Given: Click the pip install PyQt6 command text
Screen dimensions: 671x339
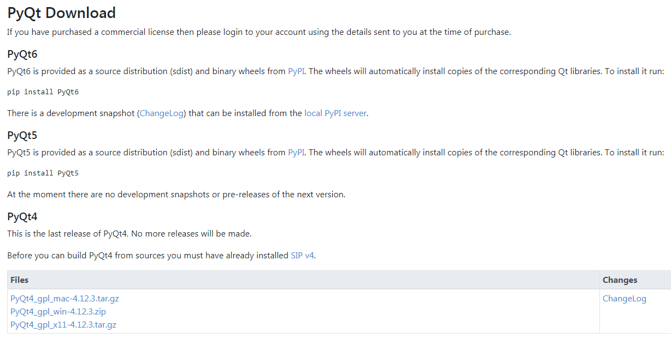Looking at the screenshot, I should [x=43, y=92].
